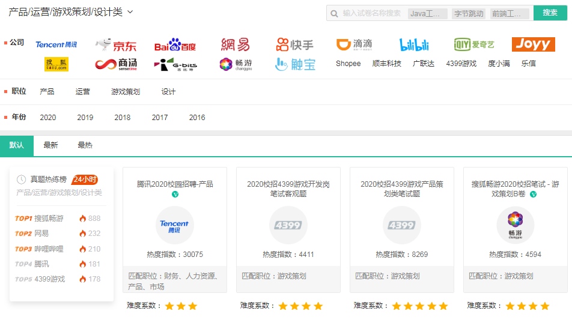This screenshot has width=572, height=320.
Task: Filter by bilibili logo
Action: [414, 44]
